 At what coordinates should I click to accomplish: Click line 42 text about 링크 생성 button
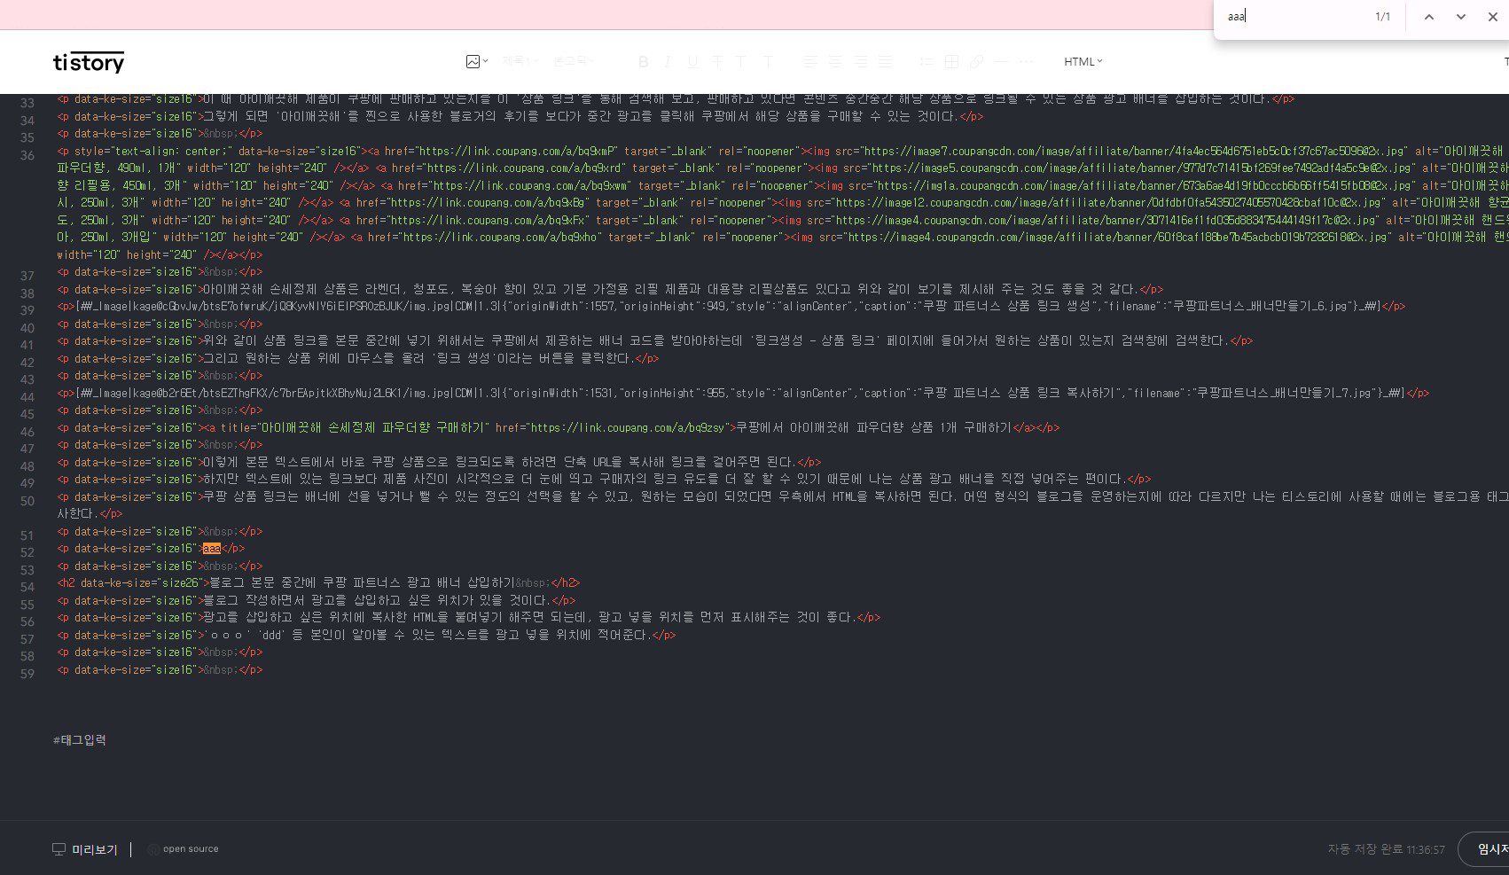419,358
